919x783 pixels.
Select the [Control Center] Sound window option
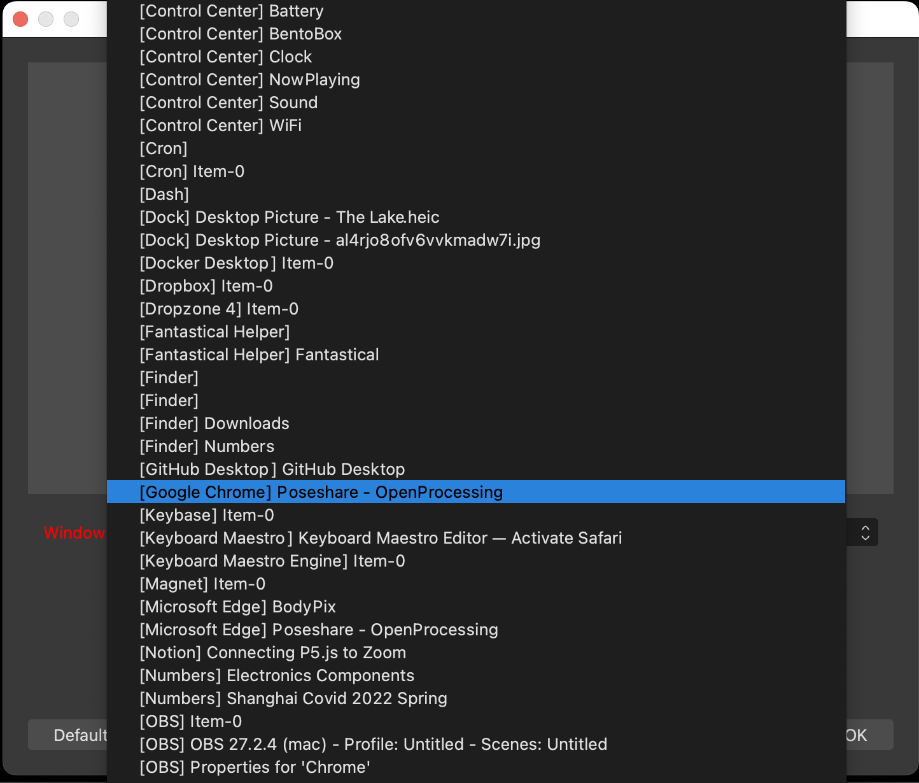click(x=228, y=102)
